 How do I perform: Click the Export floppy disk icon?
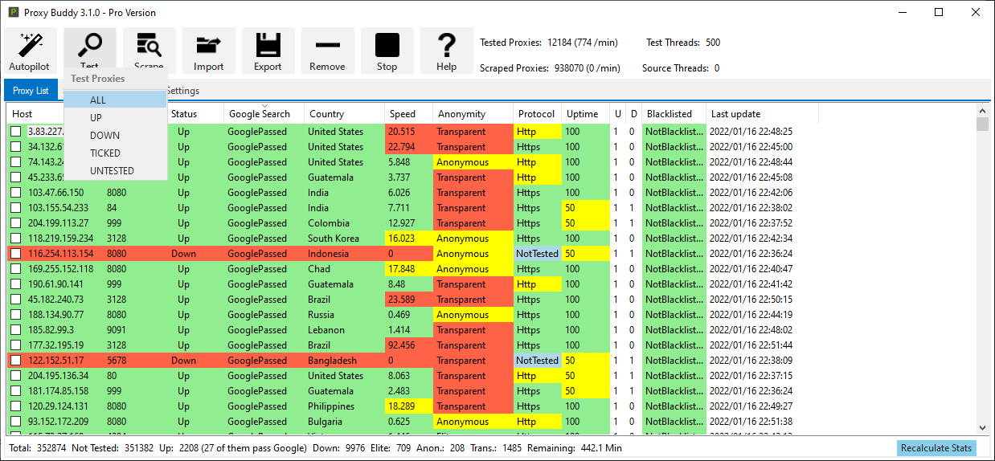[x=268, y=45]
